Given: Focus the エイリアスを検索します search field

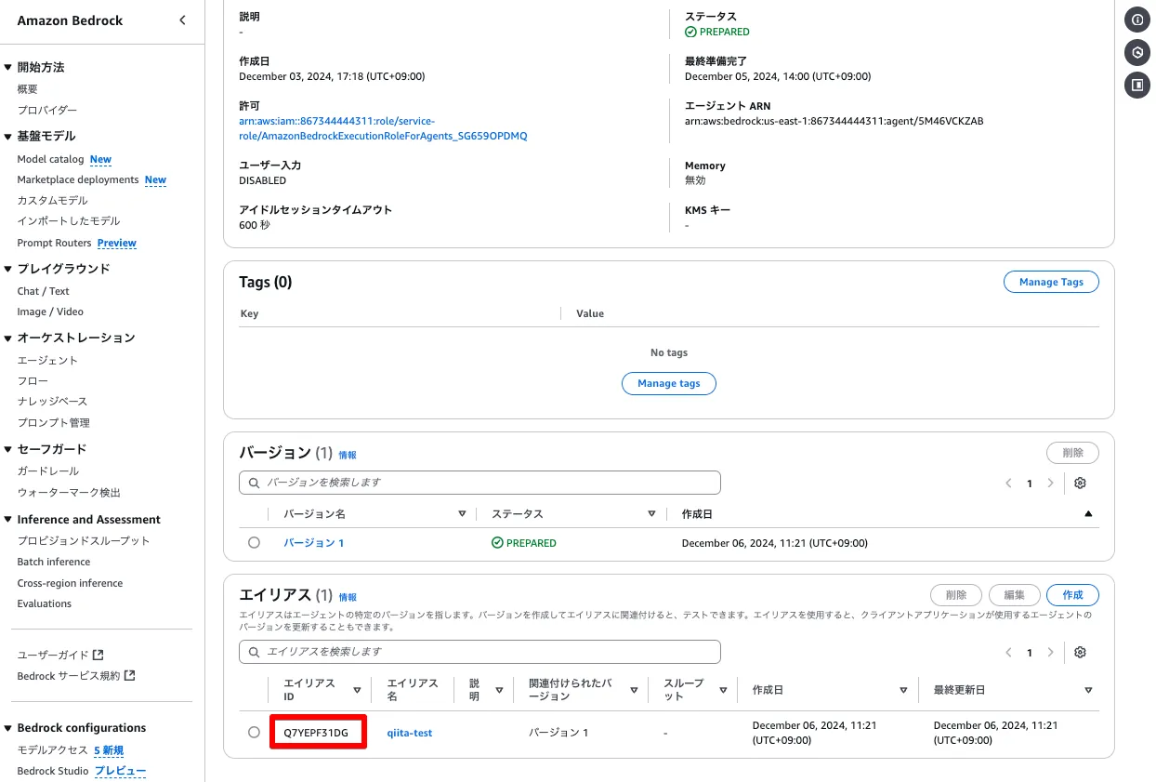Looking at the screenshot, I should click(479, 652).
